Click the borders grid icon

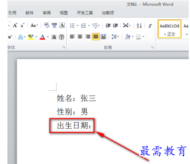click(x=138, y=37)
